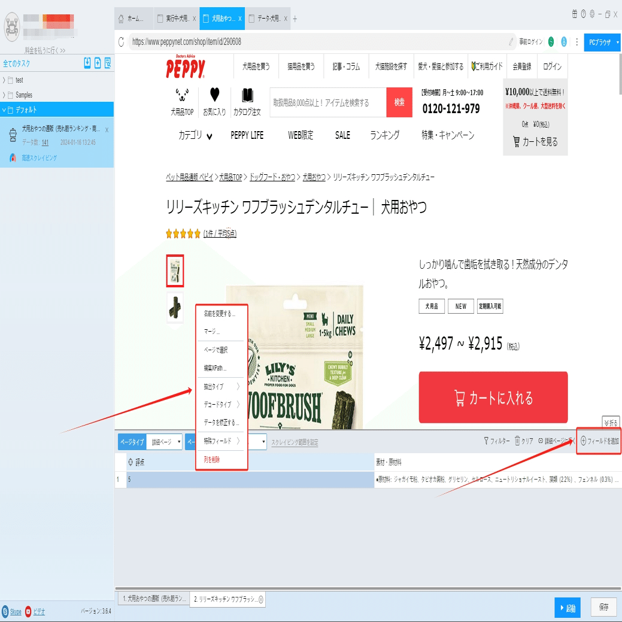Open the settings gear icon
The height and width of the screenshot is (622, 622).
592,14
